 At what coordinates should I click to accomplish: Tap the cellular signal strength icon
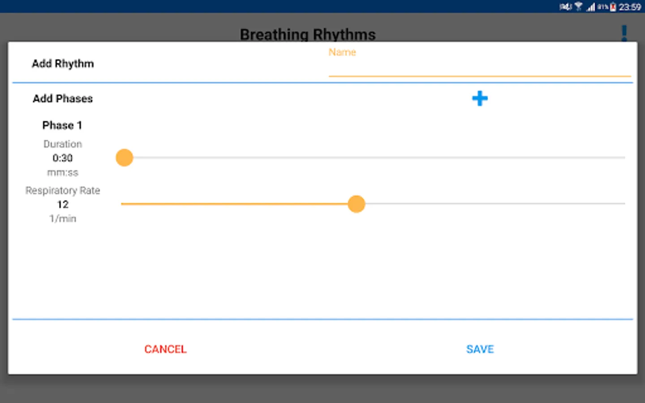[x=591, y=7]
